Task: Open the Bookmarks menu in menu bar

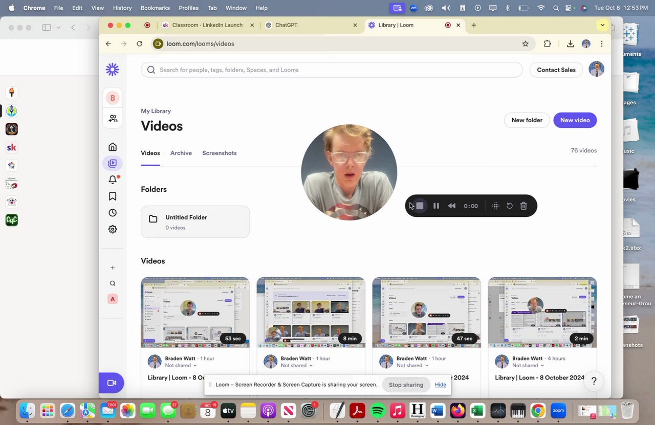Action: [155, 8]
